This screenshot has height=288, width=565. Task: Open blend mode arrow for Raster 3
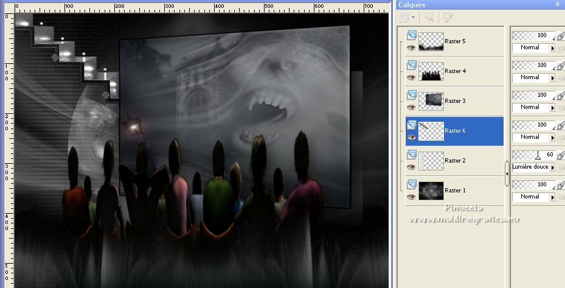pyautogui.click(x=552, y=108)
